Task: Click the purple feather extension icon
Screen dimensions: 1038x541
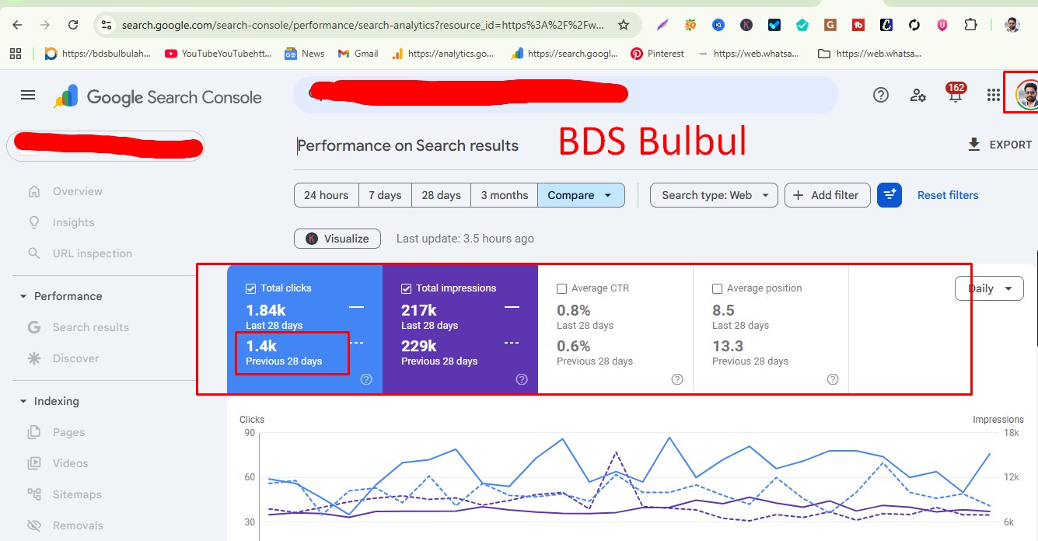Action: pyautogui.click(x=662, y=25)
